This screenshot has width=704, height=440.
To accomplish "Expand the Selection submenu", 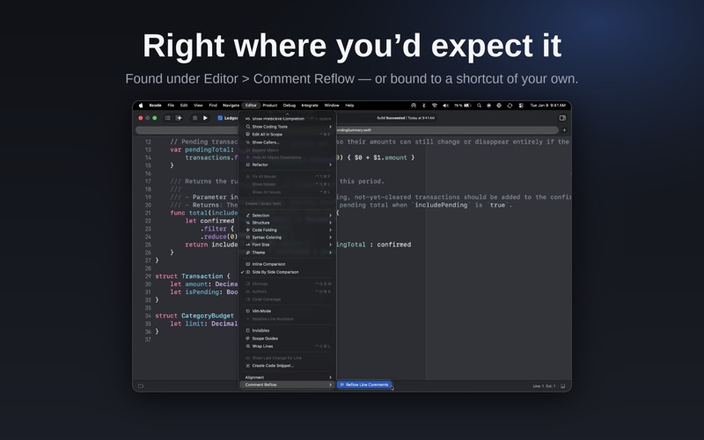I will click(288, 216).
